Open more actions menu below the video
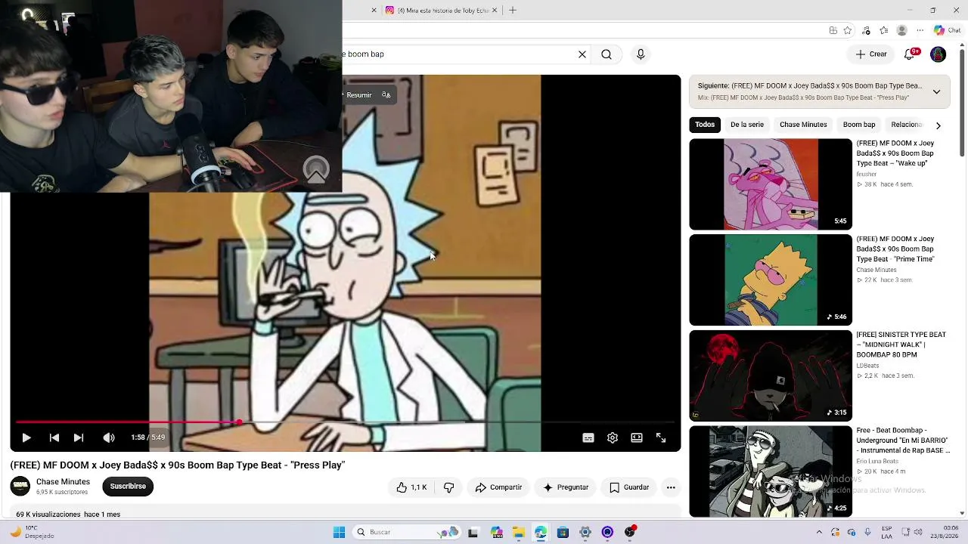The image size is (968, 544). click(x=671, y=487)
